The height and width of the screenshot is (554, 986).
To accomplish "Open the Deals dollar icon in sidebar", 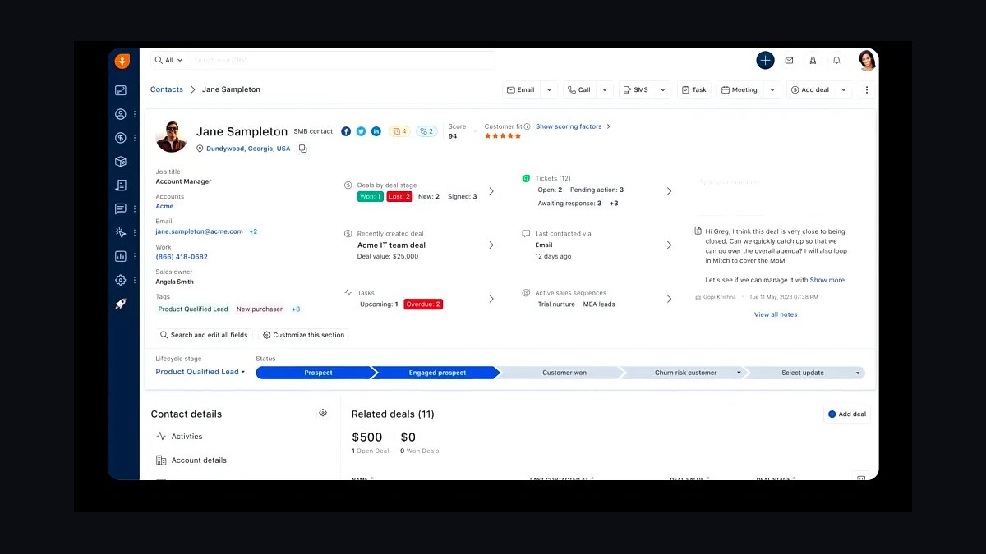I will point(121,138).
